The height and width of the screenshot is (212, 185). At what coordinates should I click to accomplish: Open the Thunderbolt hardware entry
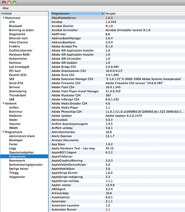(17, 95)
